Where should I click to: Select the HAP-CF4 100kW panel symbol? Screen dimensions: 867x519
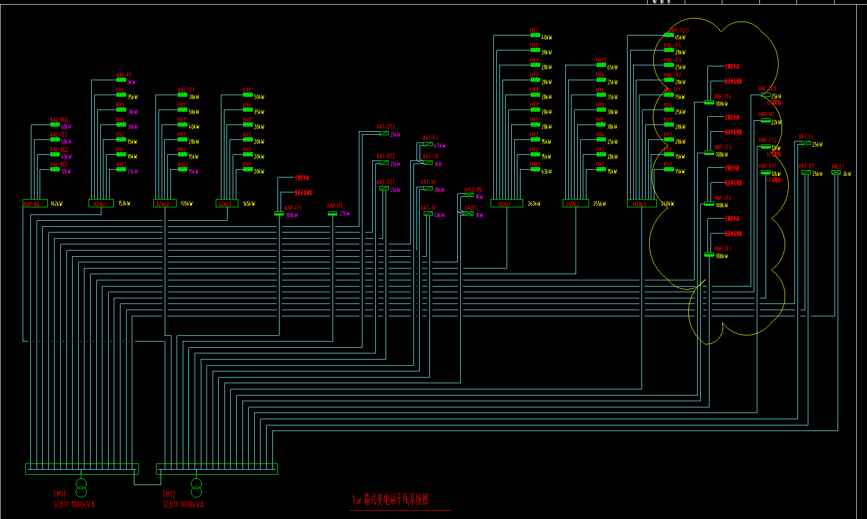pos(709,102)
